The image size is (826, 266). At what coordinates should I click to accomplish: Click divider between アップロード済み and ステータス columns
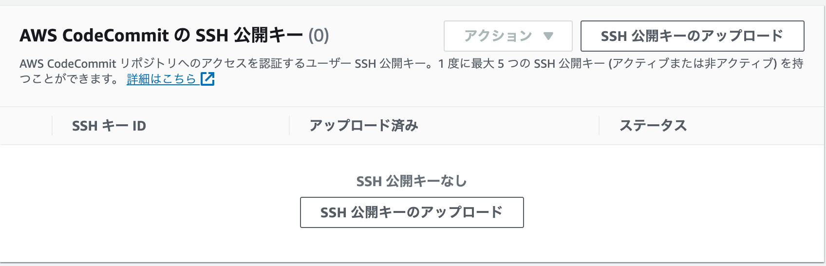[599, 126]
